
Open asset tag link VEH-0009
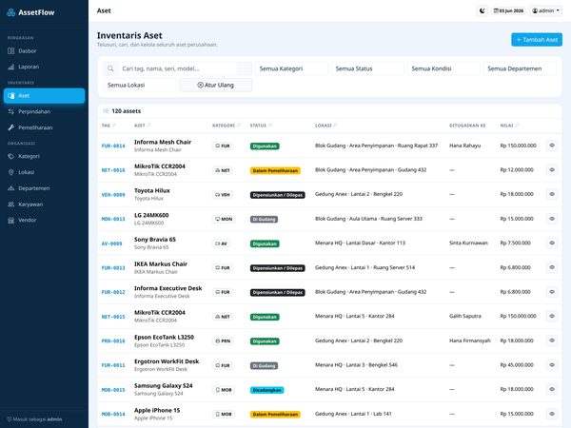coord(113,195)
